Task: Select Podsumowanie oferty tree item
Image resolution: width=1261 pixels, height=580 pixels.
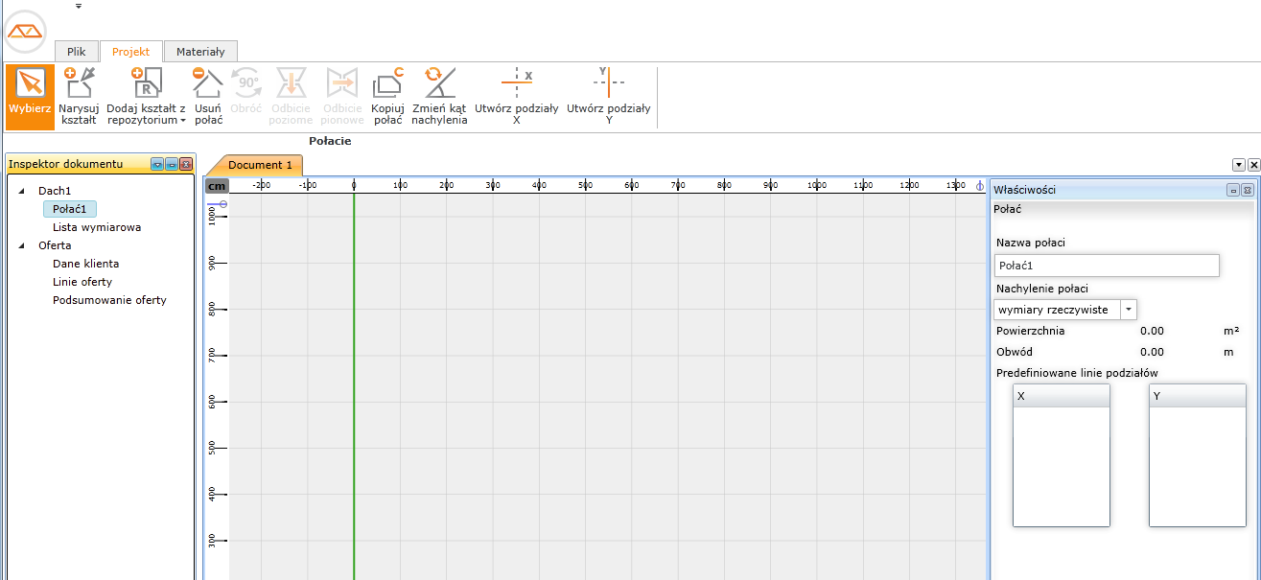Action: tap(109, 300)
